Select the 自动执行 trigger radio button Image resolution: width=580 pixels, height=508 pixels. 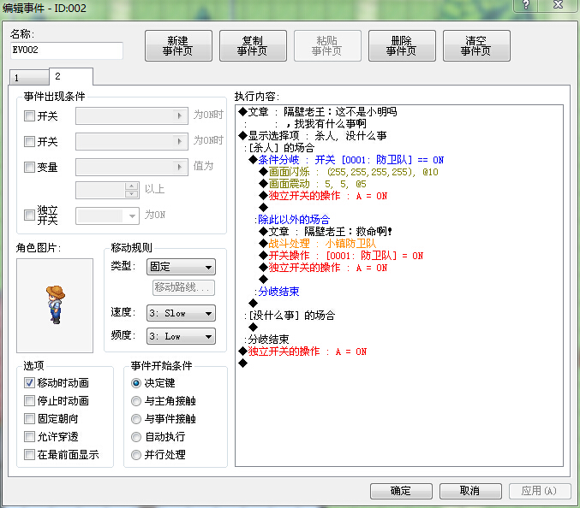click(136, 437)
